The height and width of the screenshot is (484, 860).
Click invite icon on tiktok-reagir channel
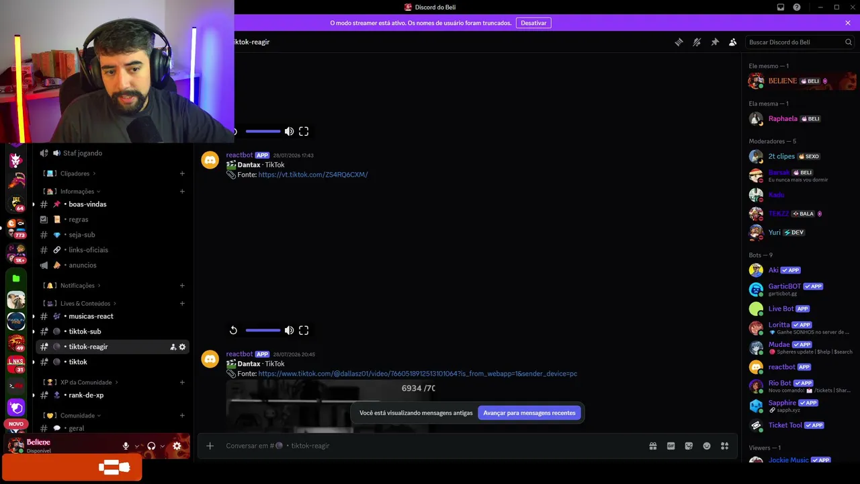click(173, 347)
